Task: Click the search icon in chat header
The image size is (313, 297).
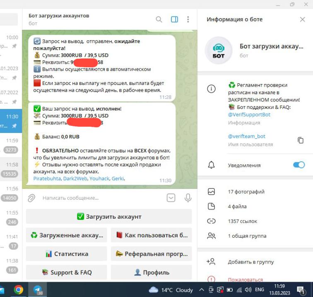Action: point(159,19)
